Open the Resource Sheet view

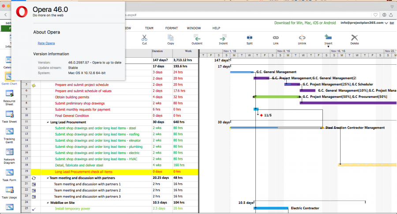[x=9, y=97]
